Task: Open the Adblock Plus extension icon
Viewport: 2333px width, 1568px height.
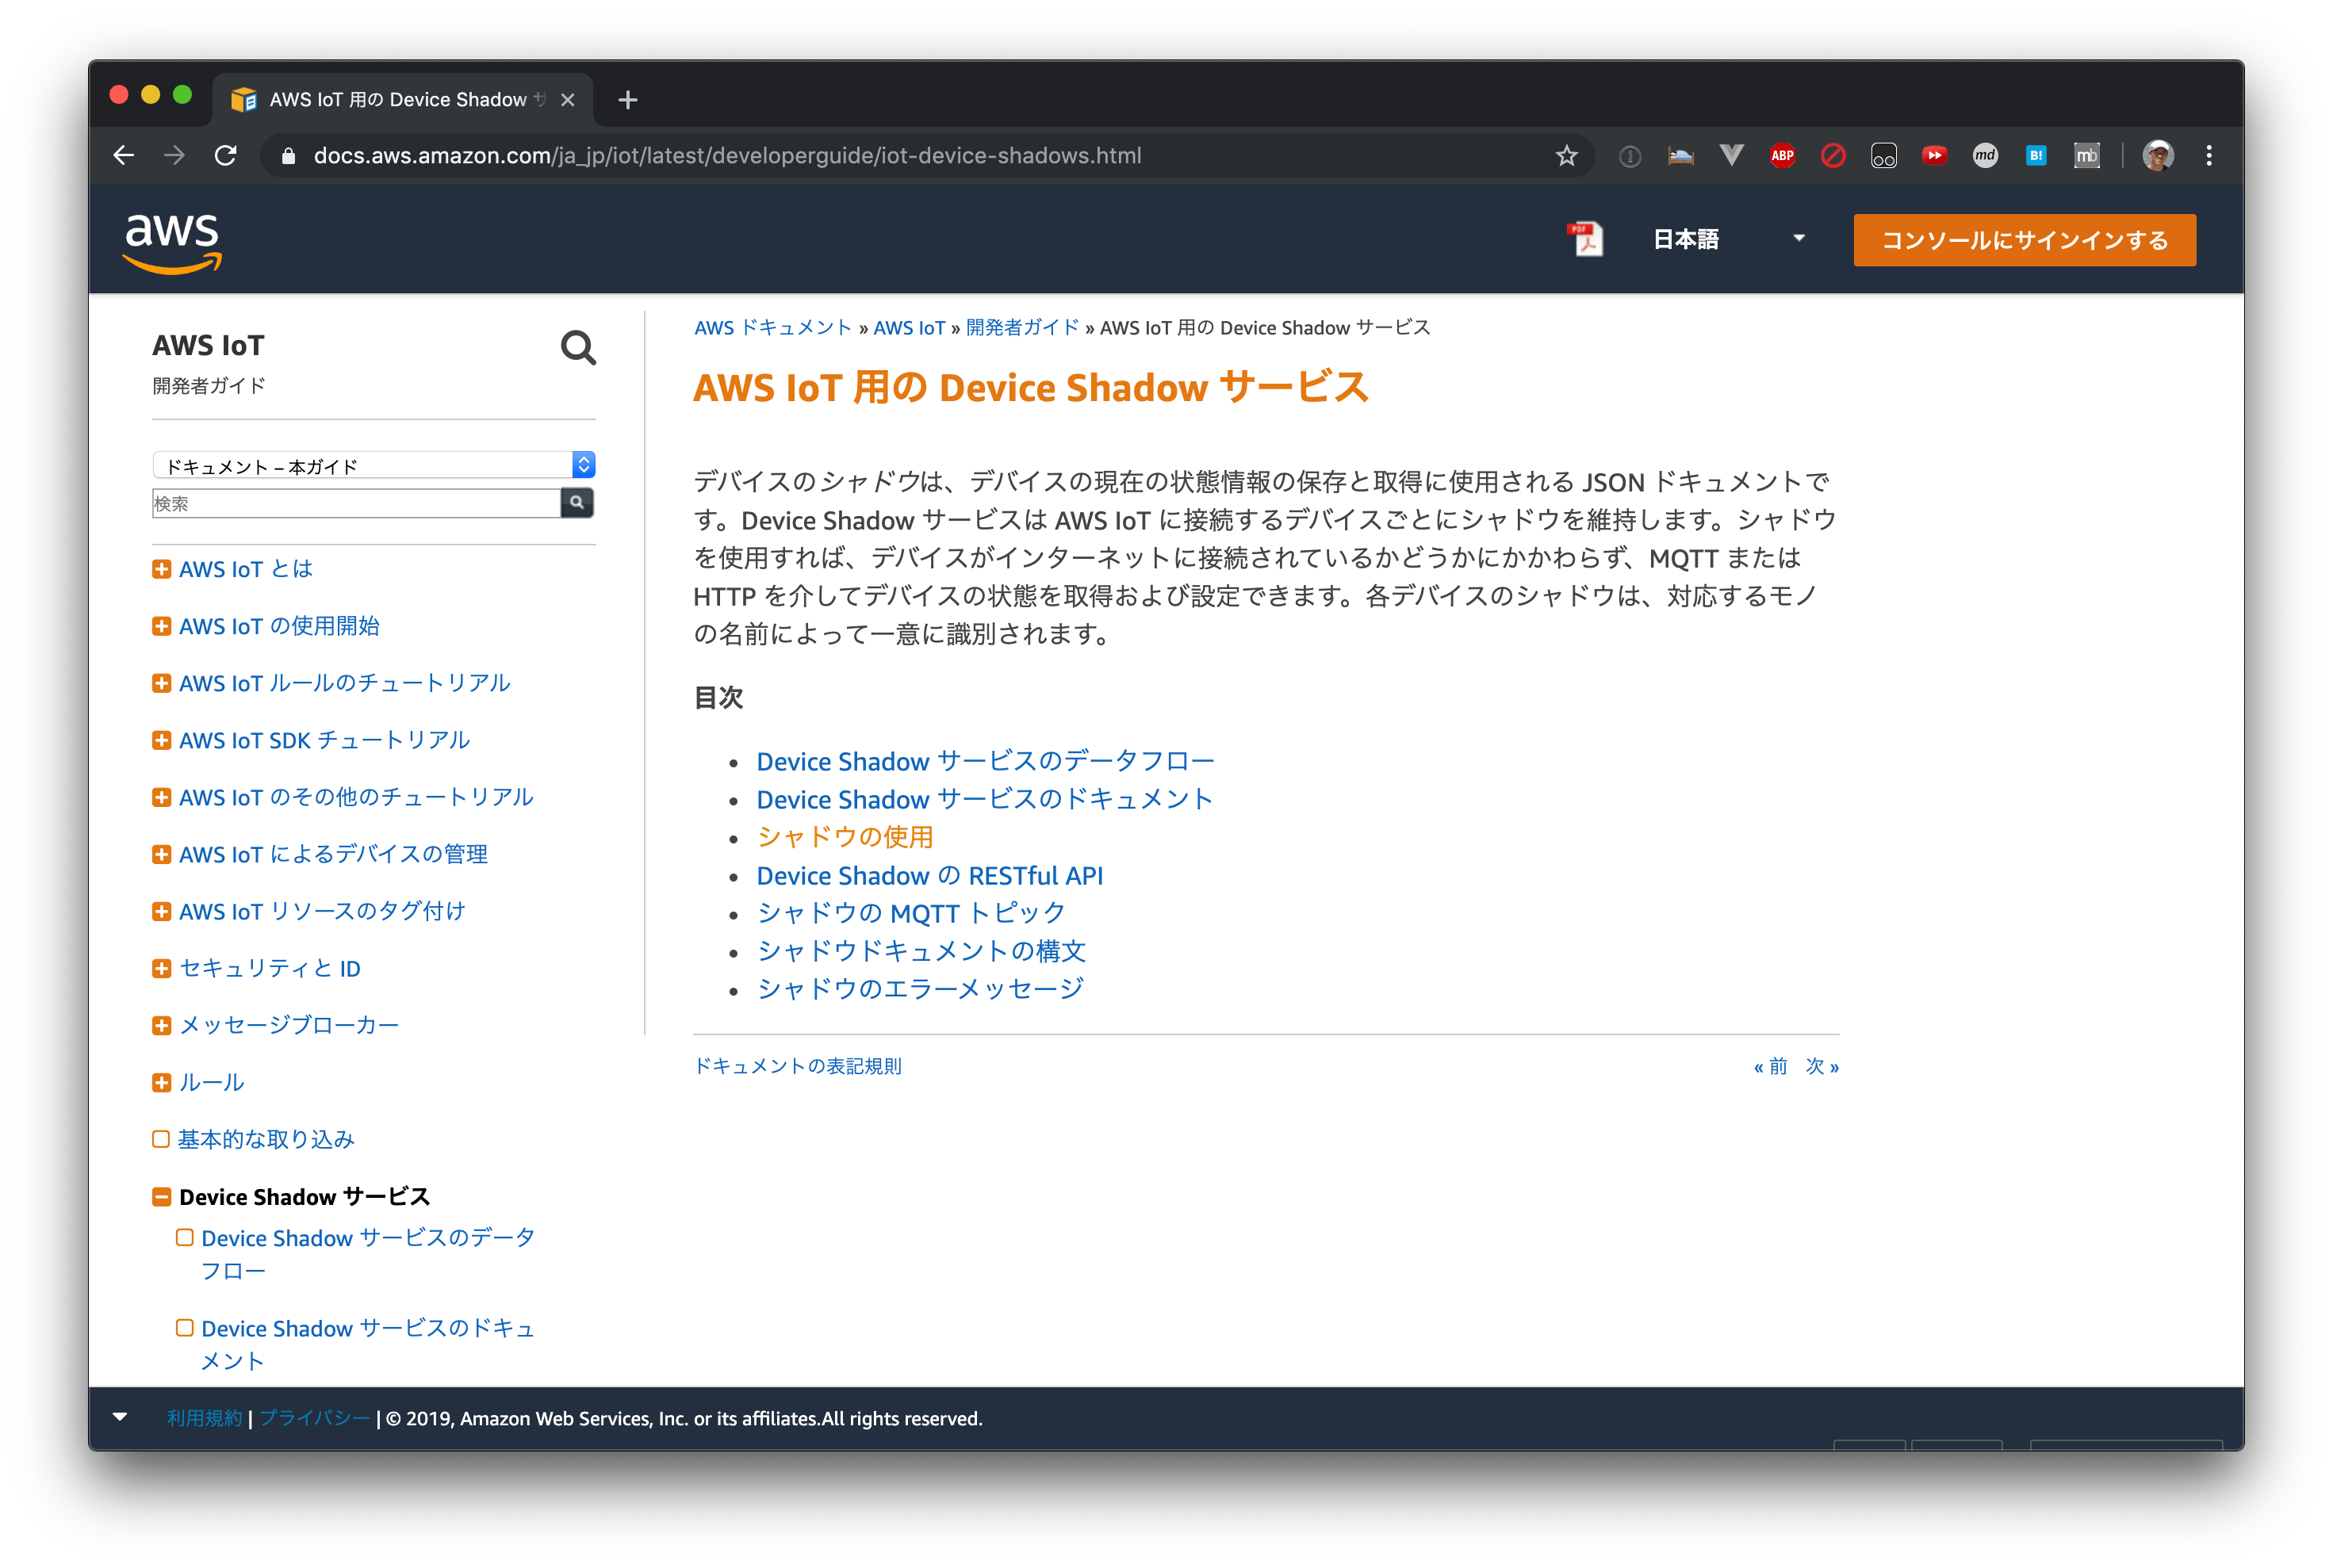Action: pos(1782,156)
